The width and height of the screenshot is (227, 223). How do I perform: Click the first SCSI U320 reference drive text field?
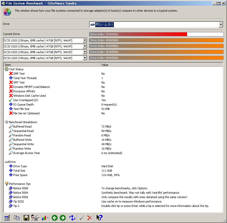[43, 40]
